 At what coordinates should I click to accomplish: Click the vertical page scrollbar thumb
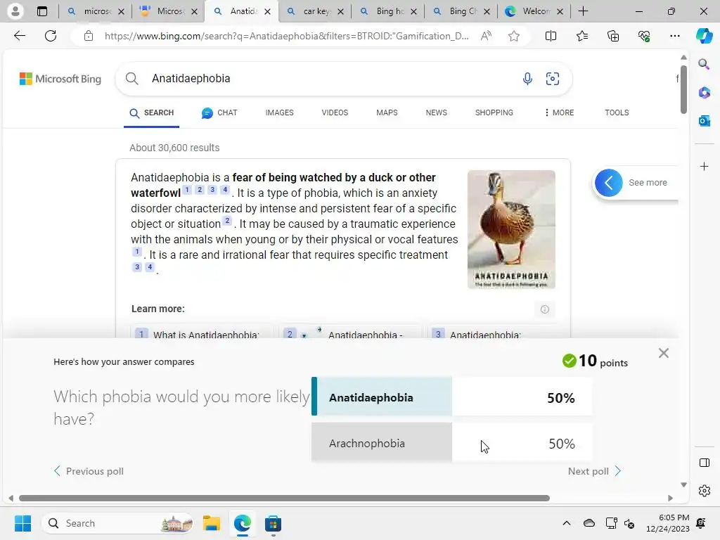(x=683, y=89)
